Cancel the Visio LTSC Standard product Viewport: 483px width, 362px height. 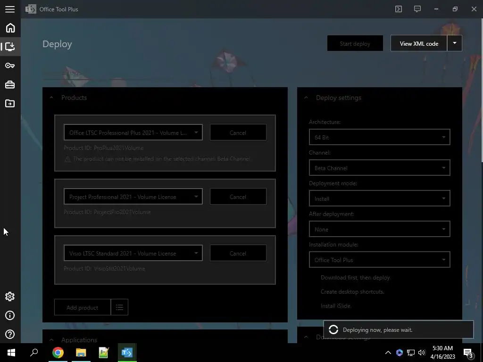[x=238, y=253]
